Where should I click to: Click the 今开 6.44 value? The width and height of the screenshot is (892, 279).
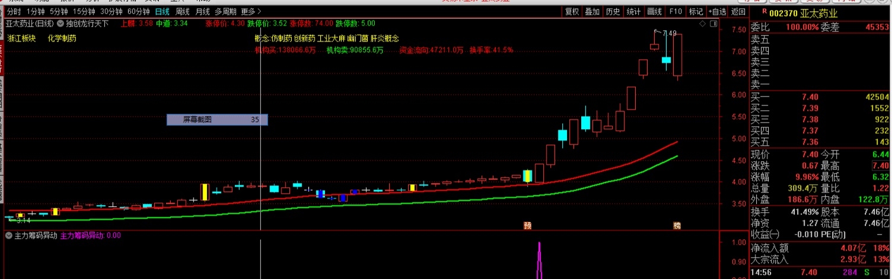(x=880, y=155)
